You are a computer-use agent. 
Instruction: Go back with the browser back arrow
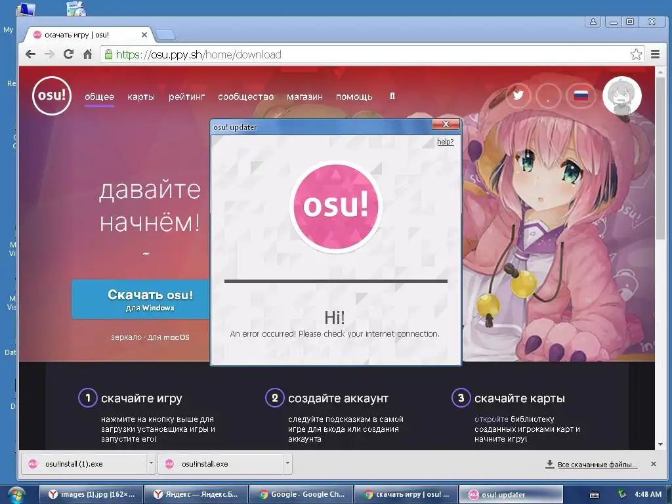click(30, 54)
